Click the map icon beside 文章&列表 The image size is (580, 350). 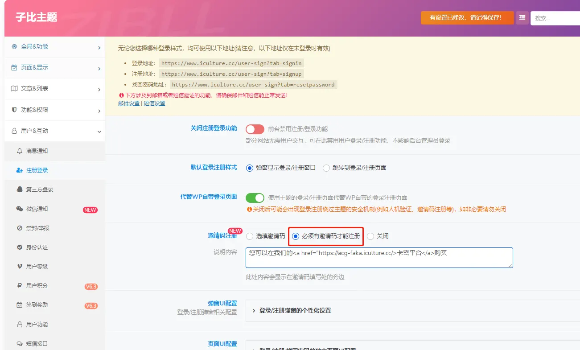click(x=14, y=89)
